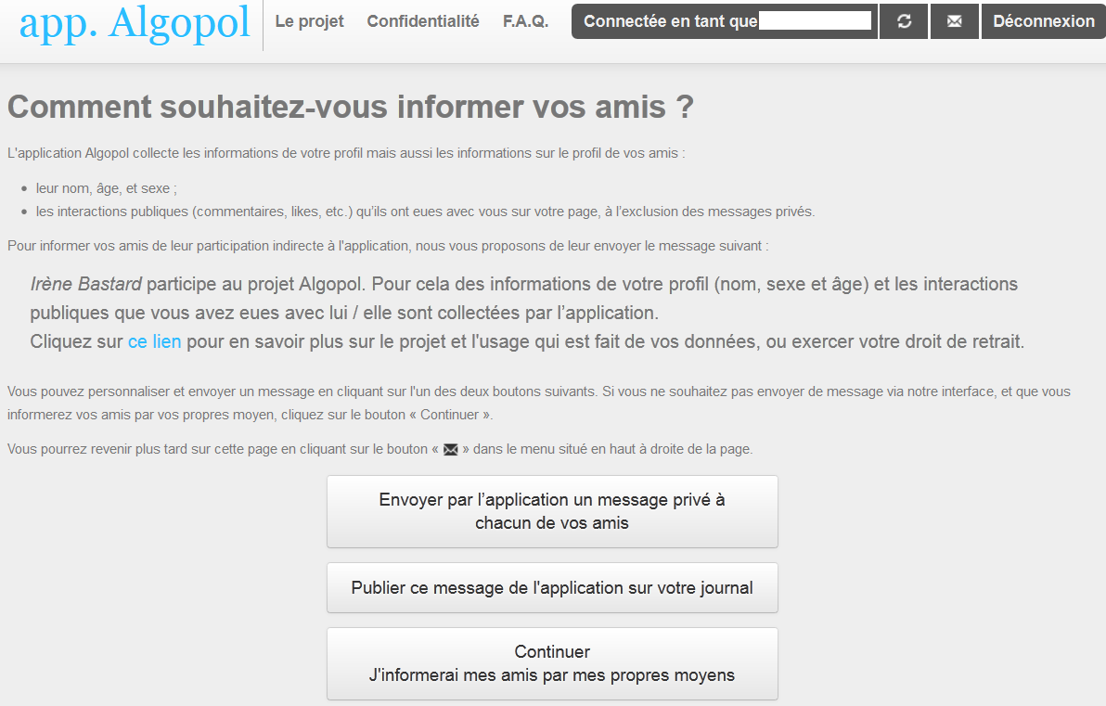Send private message to each friend via application
Screen dimensions: 1106x706
pos(552,511)
